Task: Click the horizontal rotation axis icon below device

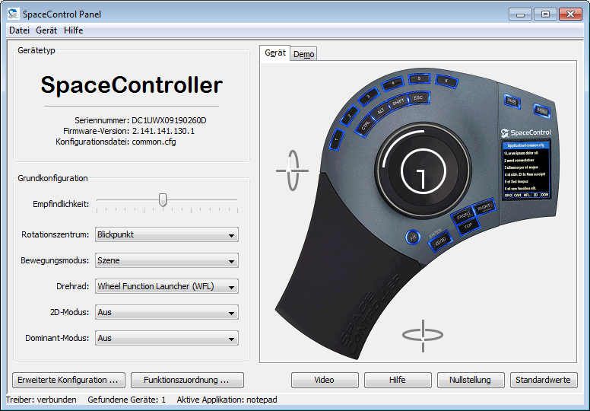Action: click(x=422, y=335)
